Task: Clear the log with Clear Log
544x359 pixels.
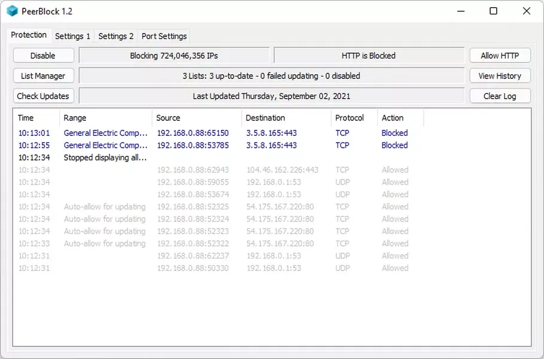Action: pyautogui.click(x=500, y=96)
